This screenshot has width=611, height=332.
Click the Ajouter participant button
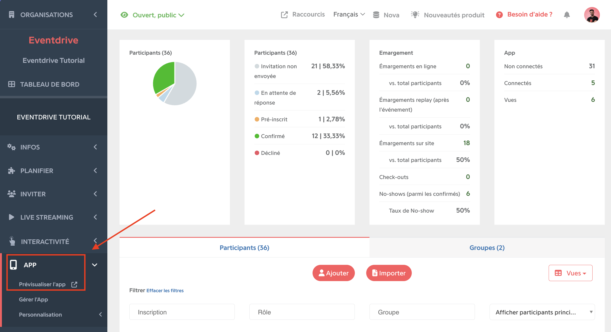click(x=334, y=273)
